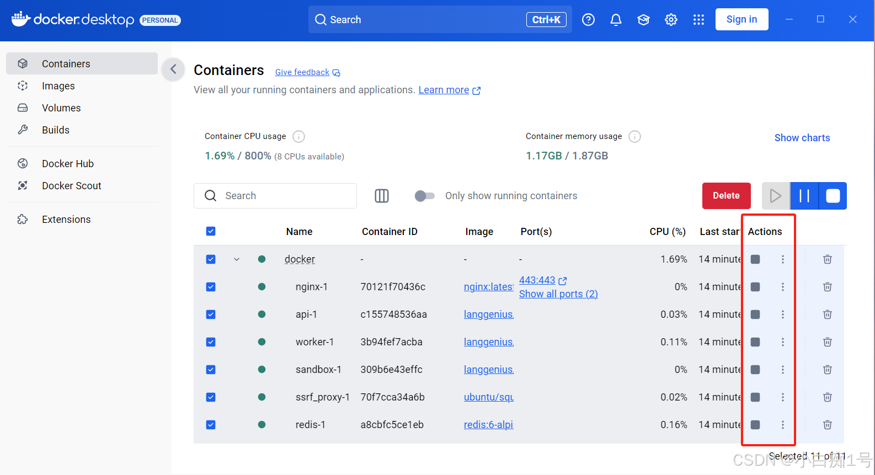Screen dimensions: 875x475
Task: Go to Images in sidebar
Action: click(82, 86)
